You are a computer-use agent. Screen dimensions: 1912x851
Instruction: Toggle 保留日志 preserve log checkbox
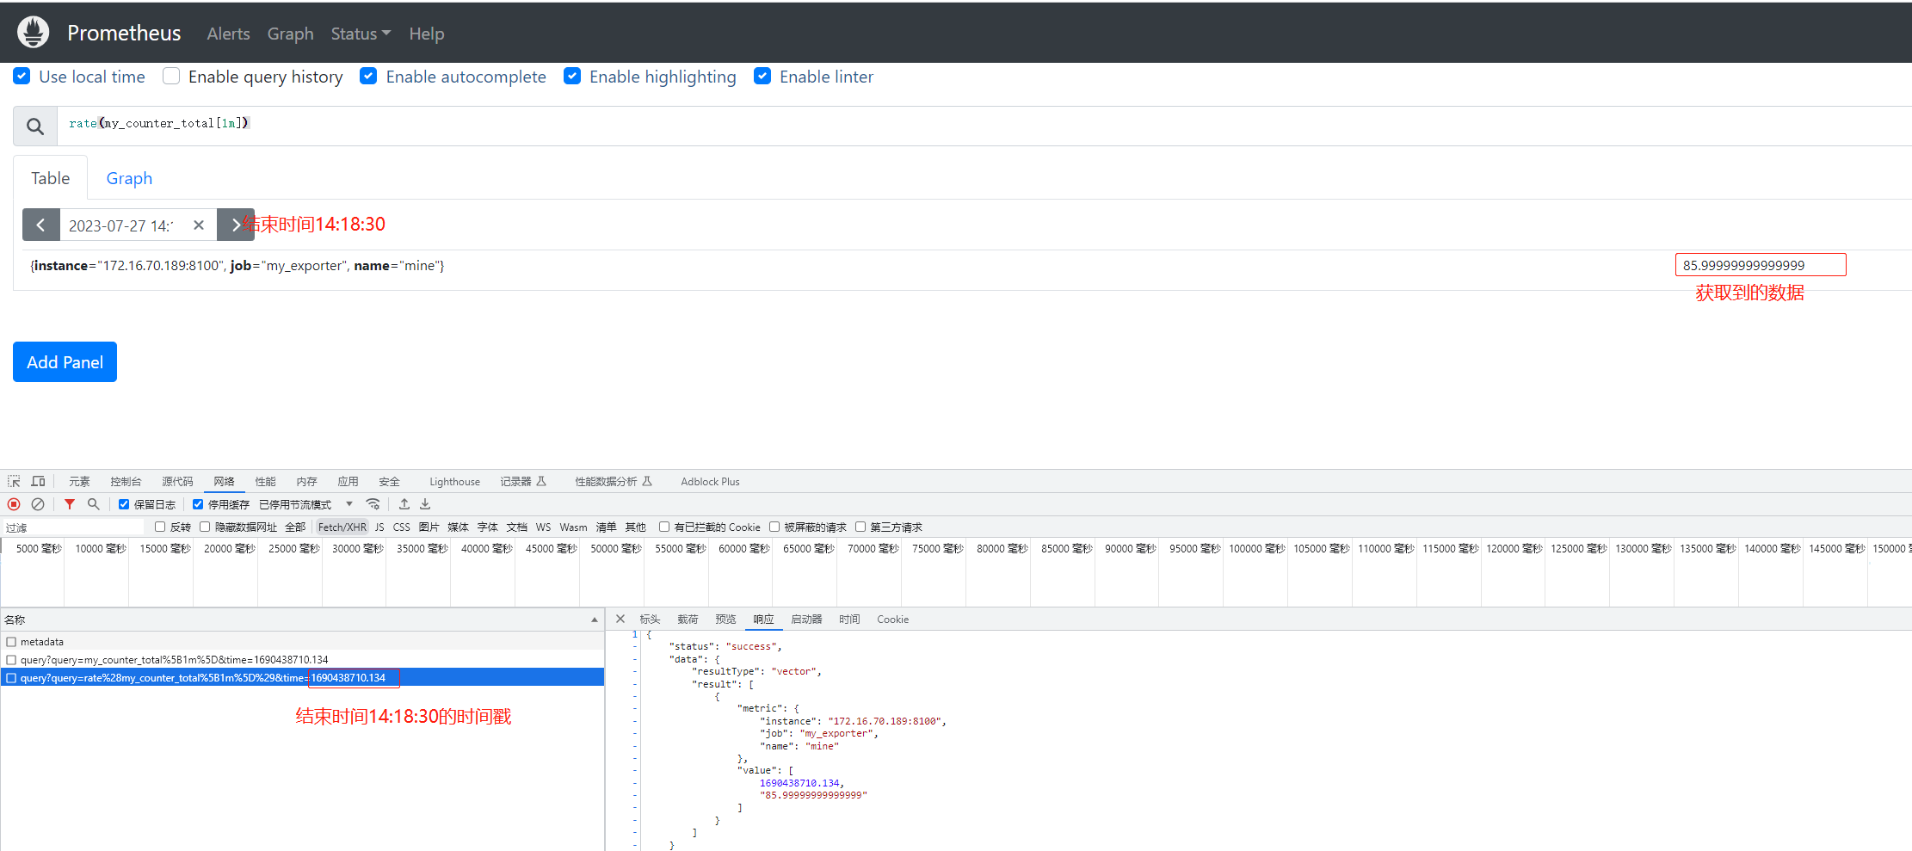point(124,504)
